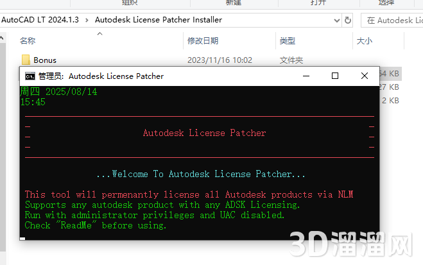The width and height of the screenshot is (423, 265).
Task: Click the 27 KB size cell
Action: tap(389, 87)
